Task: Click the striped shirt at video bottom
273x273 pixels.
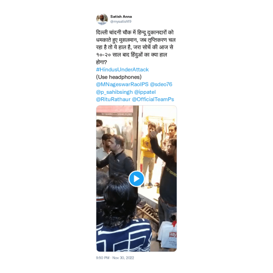Action: (123, 235)
